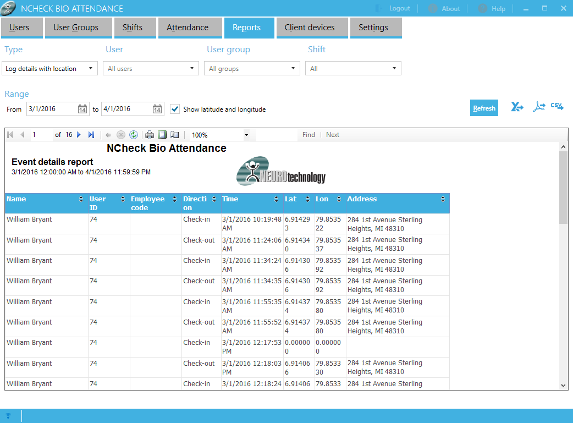Log out using the Logout button
573x423 pixels.
[393, 8]
